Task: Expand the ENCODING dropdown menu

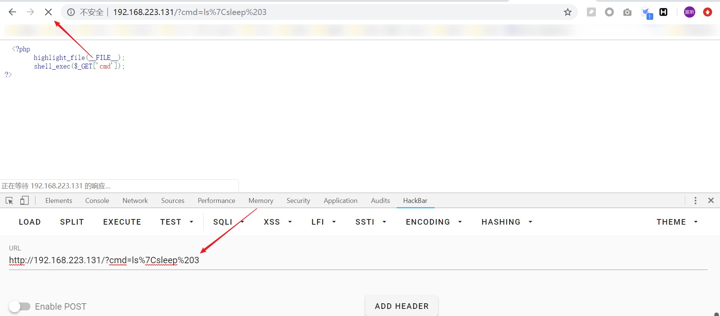Action: pos(433,222)
